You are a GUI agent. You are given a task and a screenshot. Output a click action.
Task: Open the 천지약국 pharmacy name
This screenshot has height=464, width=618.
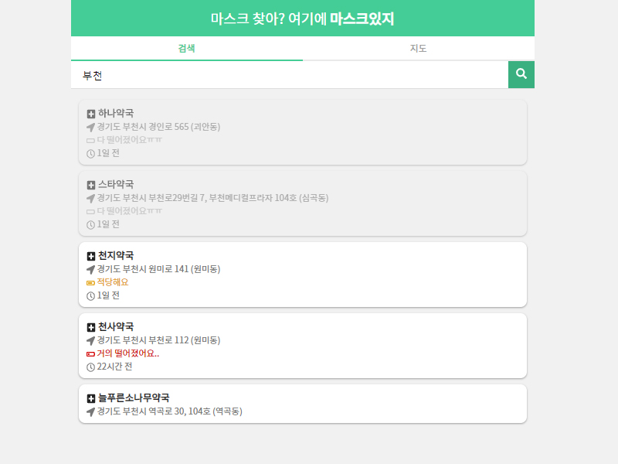(116, 256)
